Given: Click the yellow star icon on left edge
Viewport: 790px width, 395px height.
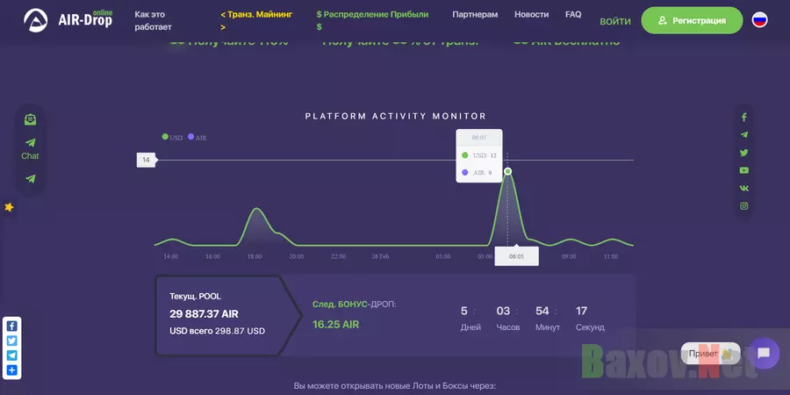Looking at the screenshot, I should pyautogui.click(x=9, y=207).
